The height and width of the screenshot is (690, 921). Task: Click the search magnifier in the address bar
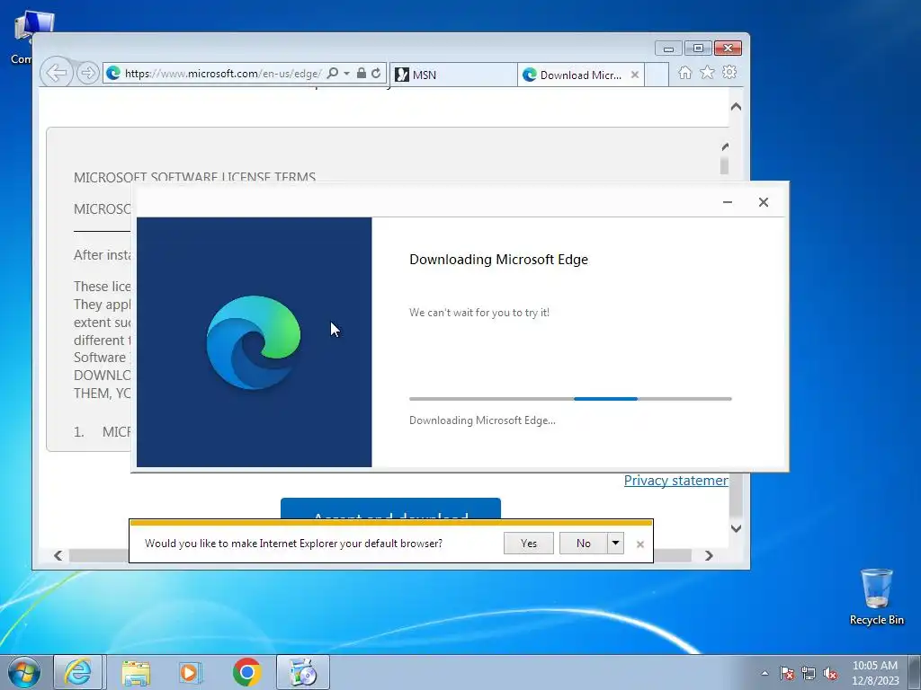click(333, 74)
